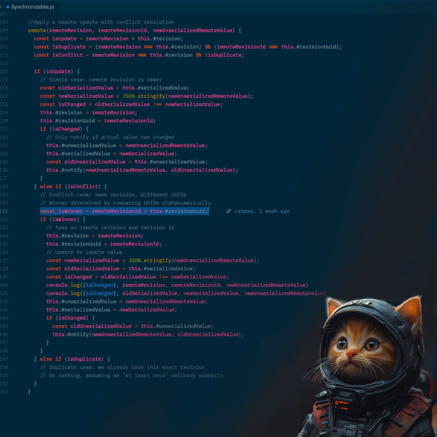Screen dimensions: 437x437
Task: Select line number 109 in the gutter
Action: 4,30
